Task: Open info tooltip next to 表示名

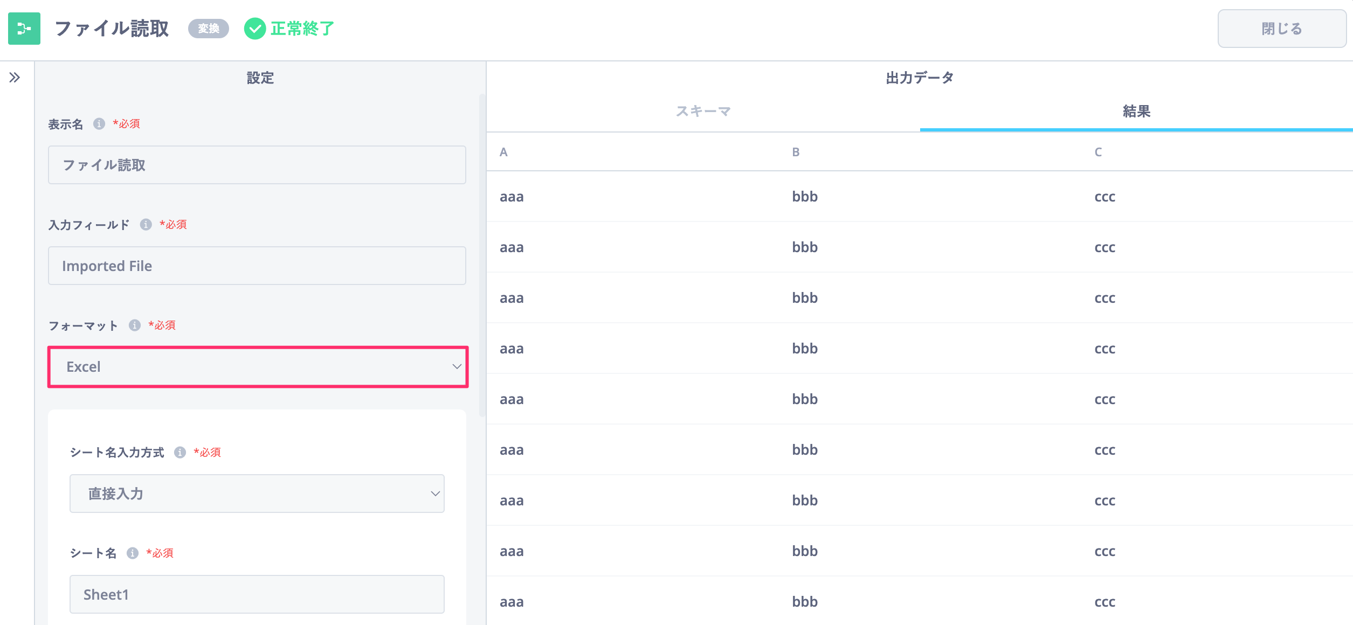Action: (99, 124)
